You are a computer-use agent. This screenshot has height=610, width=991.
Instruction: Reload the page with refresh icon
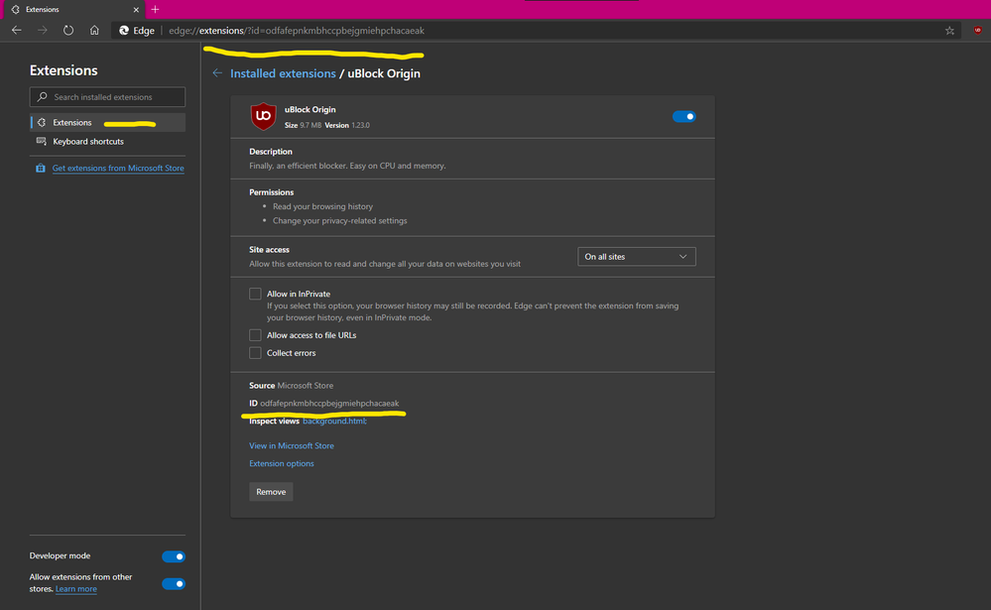68,31
